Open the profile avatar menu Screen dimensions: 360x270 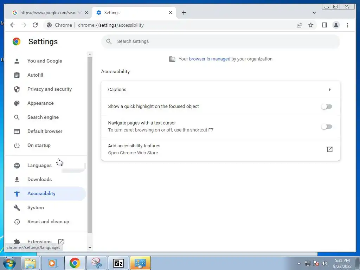336,25
